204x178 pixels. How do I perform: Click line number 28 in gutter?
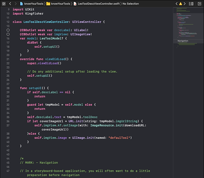click(8, 88)
